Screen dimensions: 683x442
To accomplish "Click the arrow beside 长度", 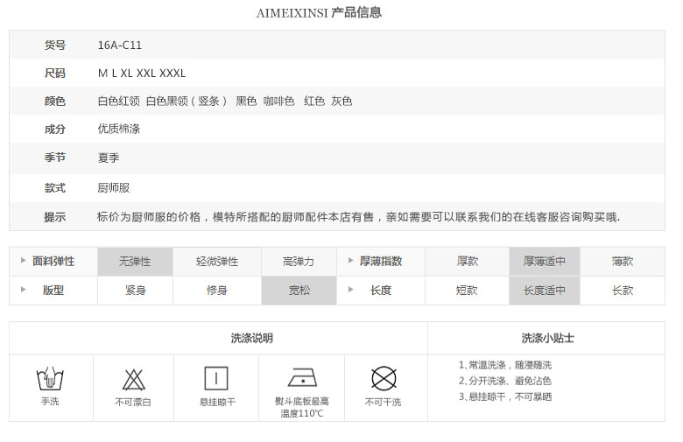I will 350,289.
